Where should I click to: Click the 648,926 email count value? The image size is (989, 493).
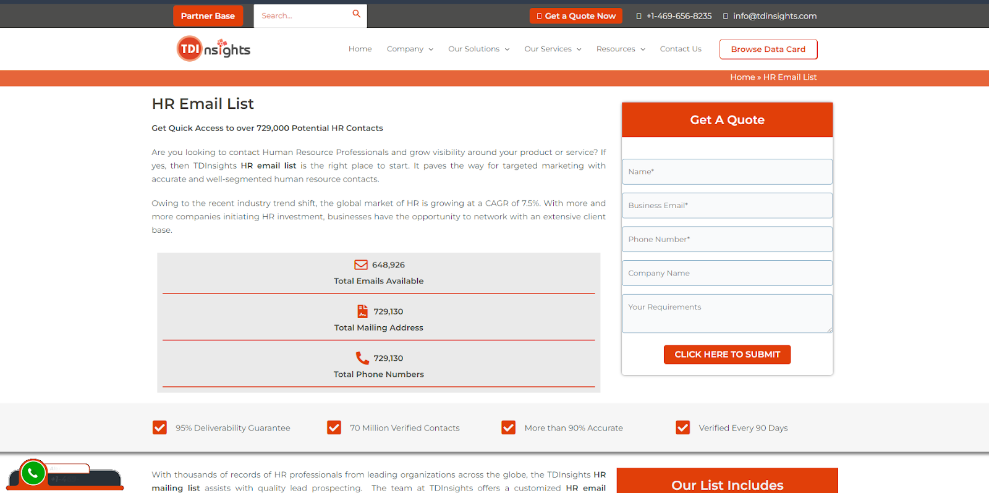(x=388, y=265)
